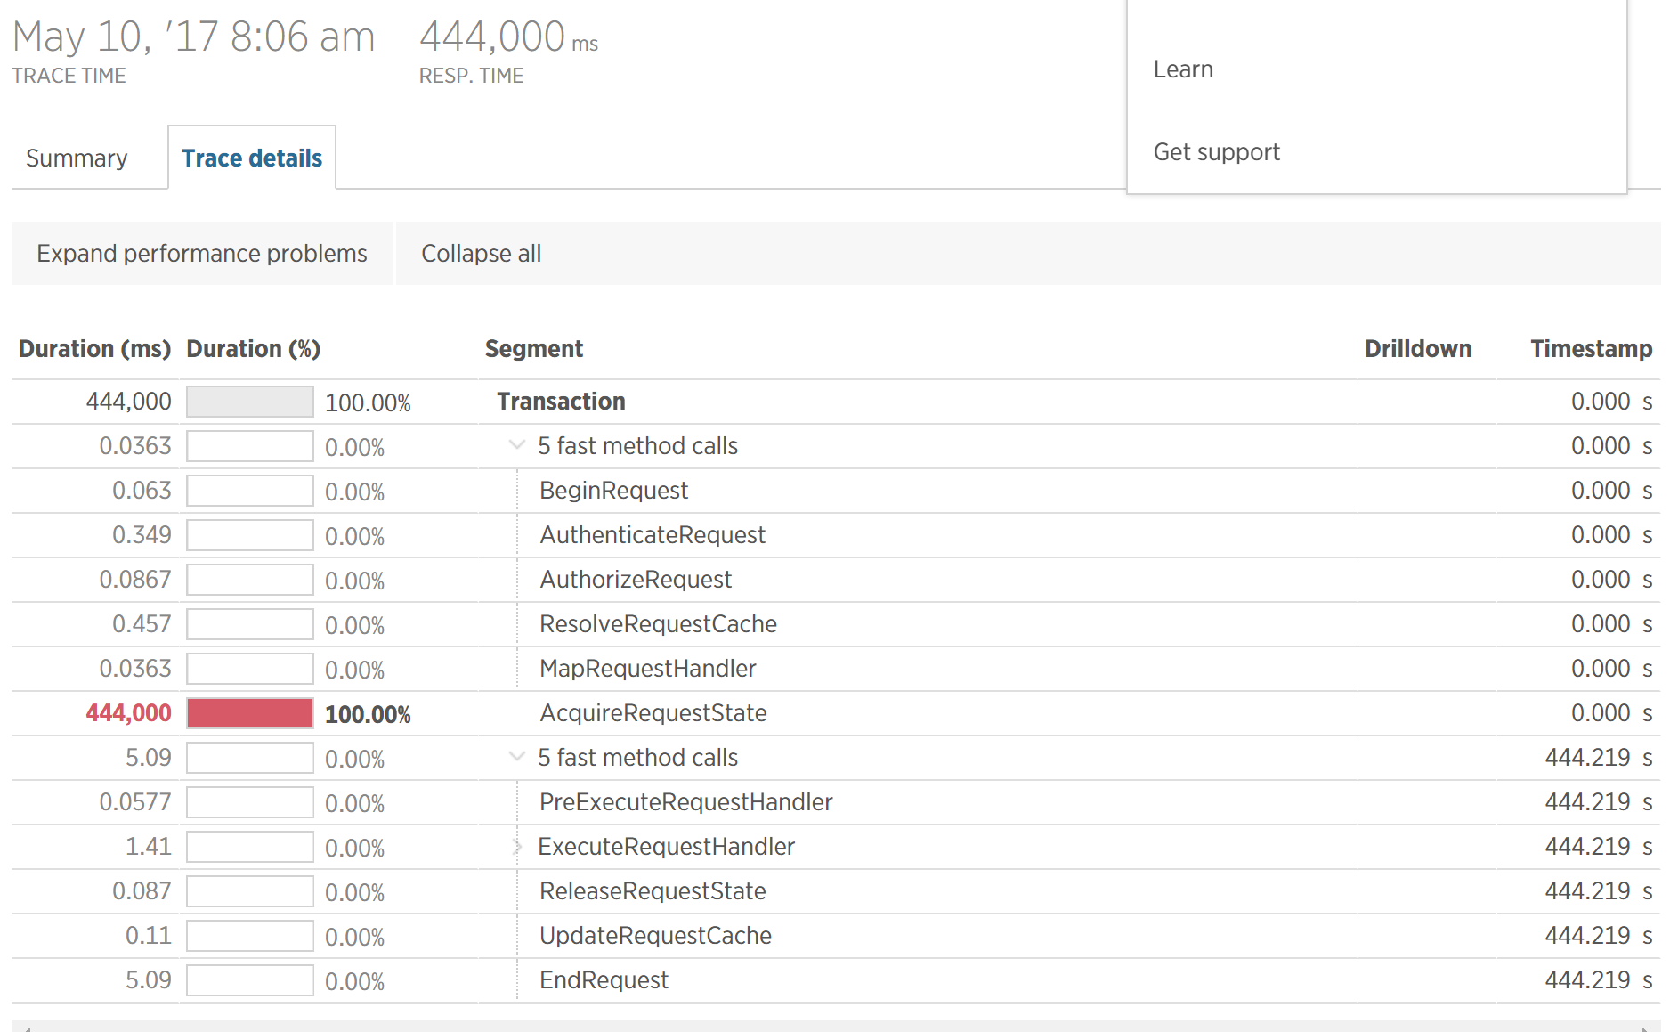This screenshot has width=1678, height=1032.
Task: Open the Learn menu item
Action: coord(1183,69)
